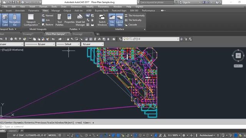
Task: Click Named viewports button
Action: coord(48,15)
